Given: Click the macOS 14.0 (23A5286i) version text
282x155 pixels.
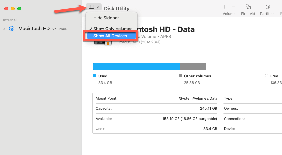Looking at the screenshot, I should pyautogui.click(x=140, y=42).
